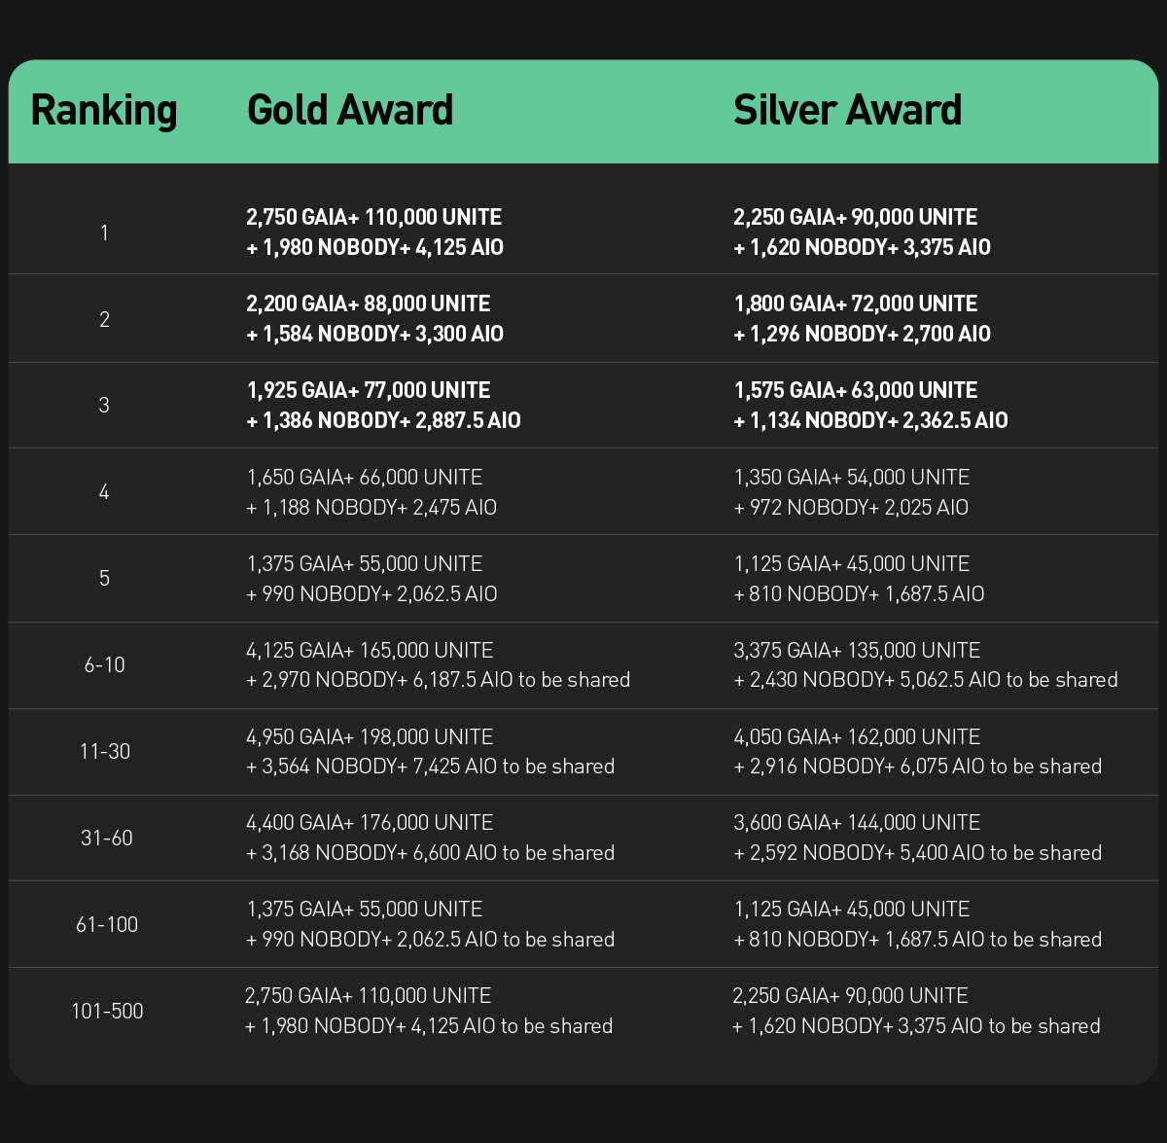Select the 6-10 ranking label
The width and height of the screenshot is (1167, 1143).
point(105,665)
